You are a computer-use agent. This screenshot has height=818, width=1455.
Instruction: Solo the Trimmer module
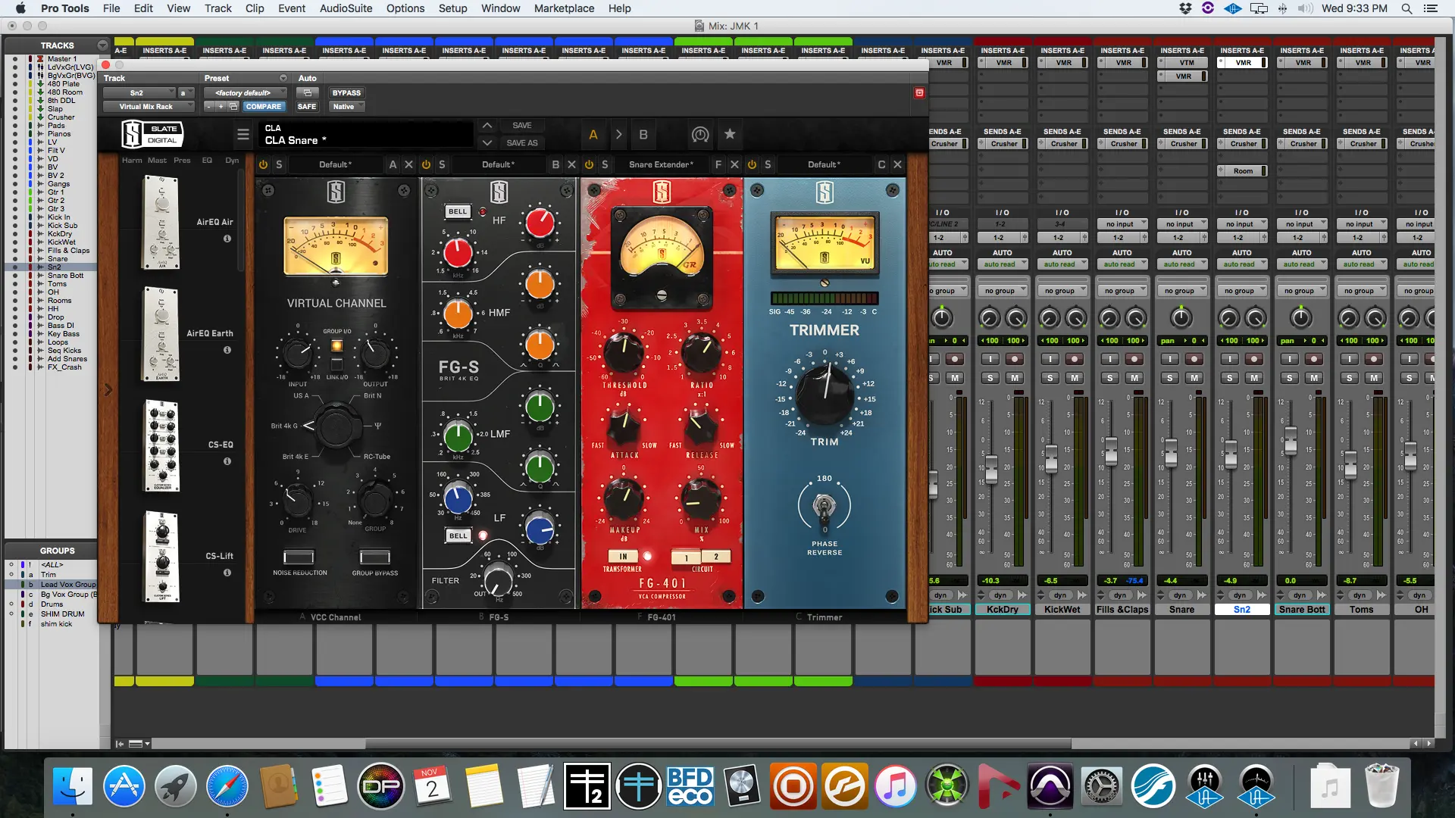pyautogui.click(x=768, y=164)
